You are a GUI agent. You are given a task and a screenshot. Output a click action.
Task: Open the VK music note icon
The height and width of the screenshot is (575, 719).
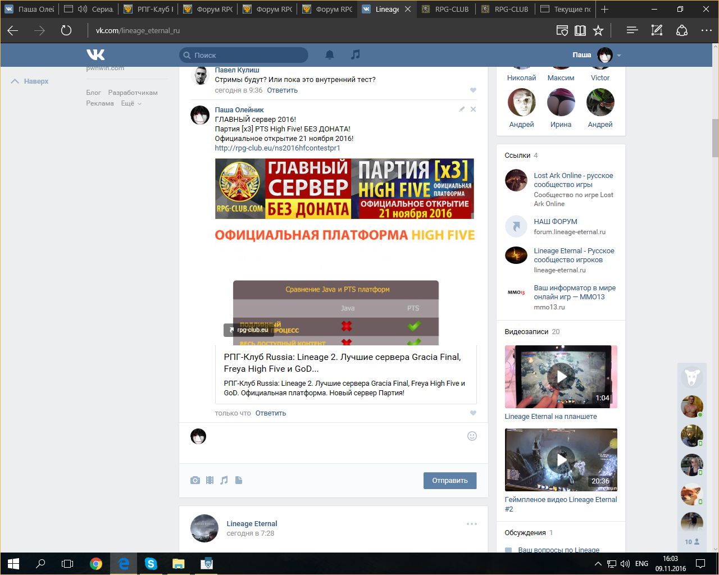tap(355, 54)
